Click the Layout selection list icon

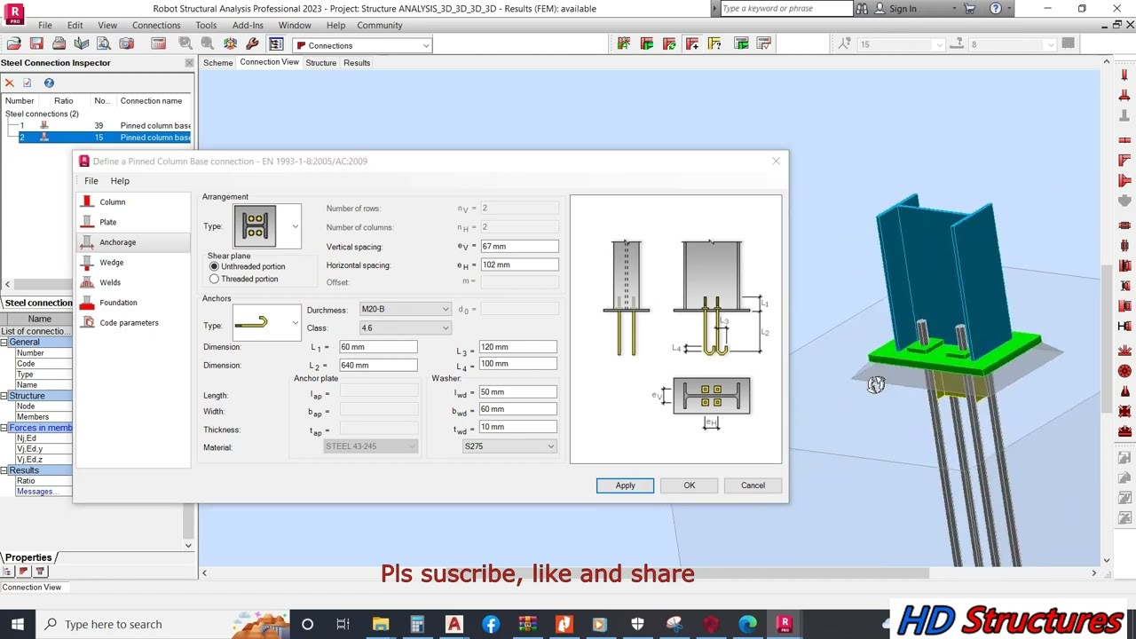point(276,44)
